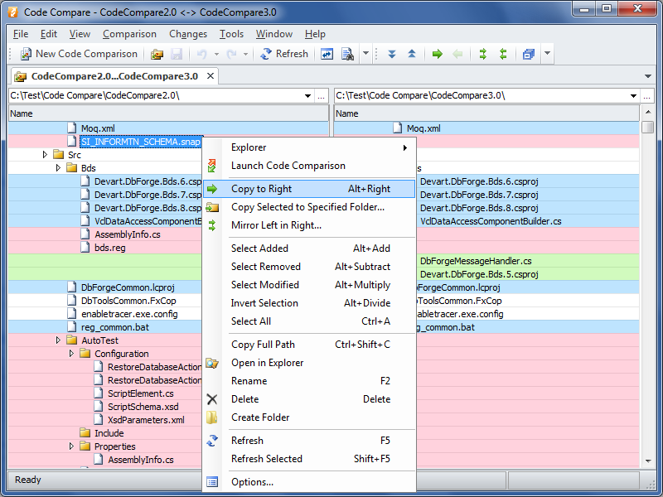Expand the Properties folder node
663x497 pixels.
coord(71,446)
